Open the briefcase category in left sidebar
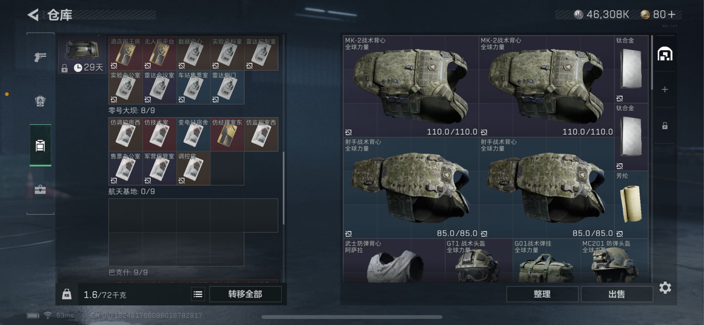704x325 pixels. pos(40,190)
